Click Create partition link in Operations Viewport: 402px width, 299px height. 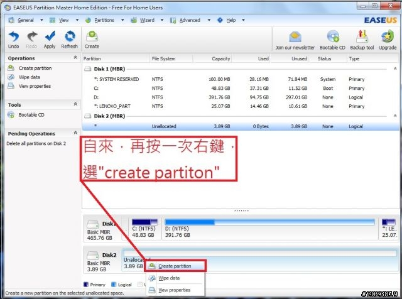pos(35,68)
